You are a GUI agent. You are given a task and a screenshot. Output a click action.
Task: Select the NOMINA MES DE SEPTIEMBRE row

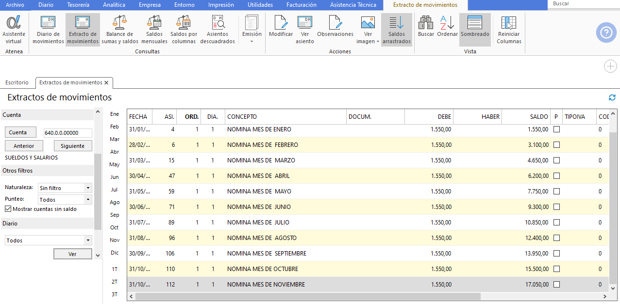point(368,254)
